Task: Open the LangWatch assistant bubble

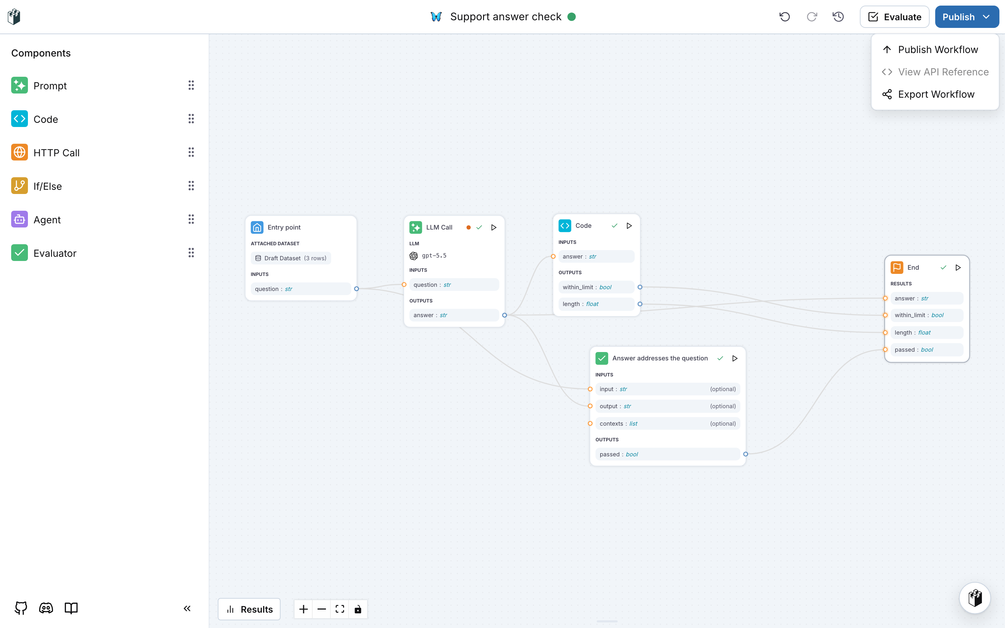Action: (x=975, y=598)
